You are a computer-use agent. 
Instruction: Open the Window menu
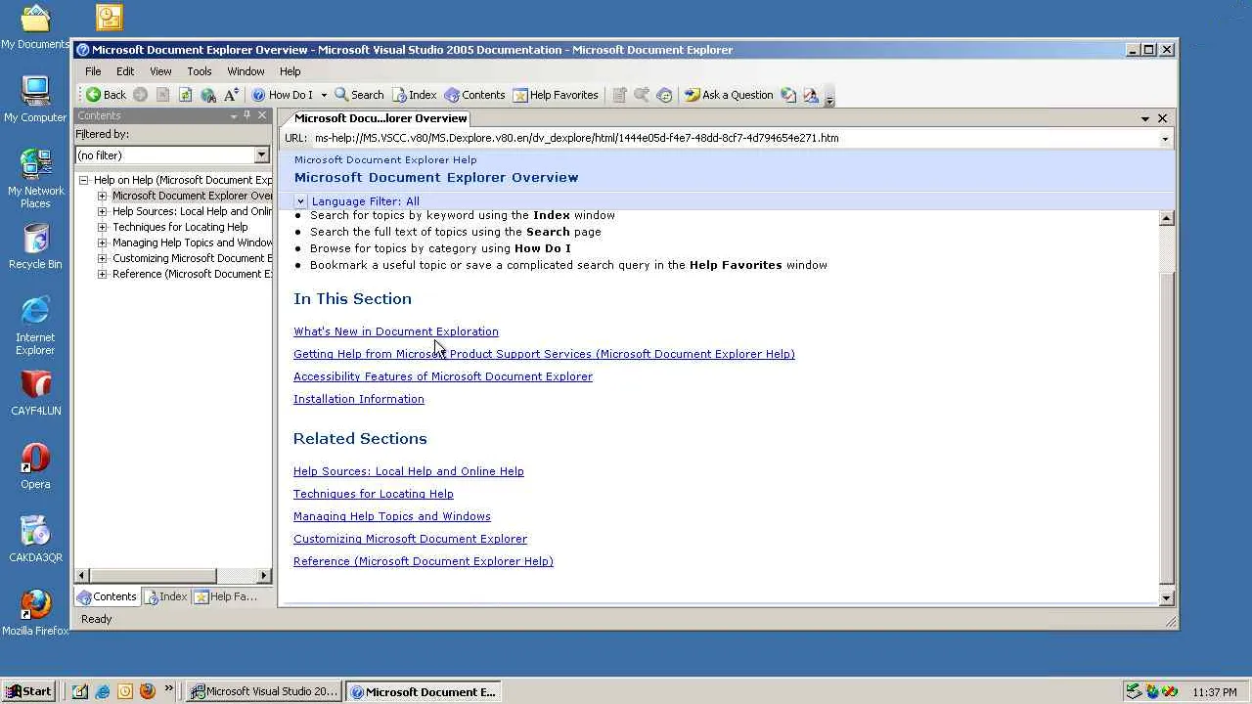(246, 71)
